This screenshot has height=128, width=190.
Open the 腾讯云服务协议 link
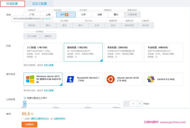click(x=40, y=119)
